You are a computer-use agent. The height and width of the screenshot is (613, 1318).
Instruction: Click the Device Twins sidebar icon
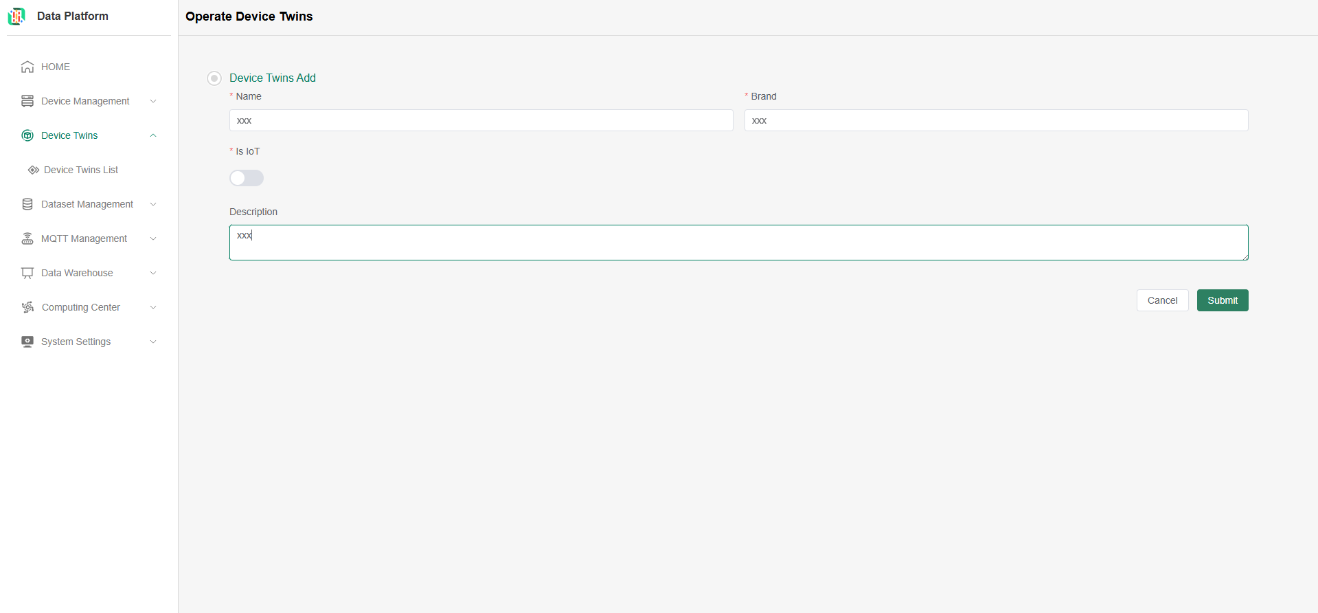27,135
